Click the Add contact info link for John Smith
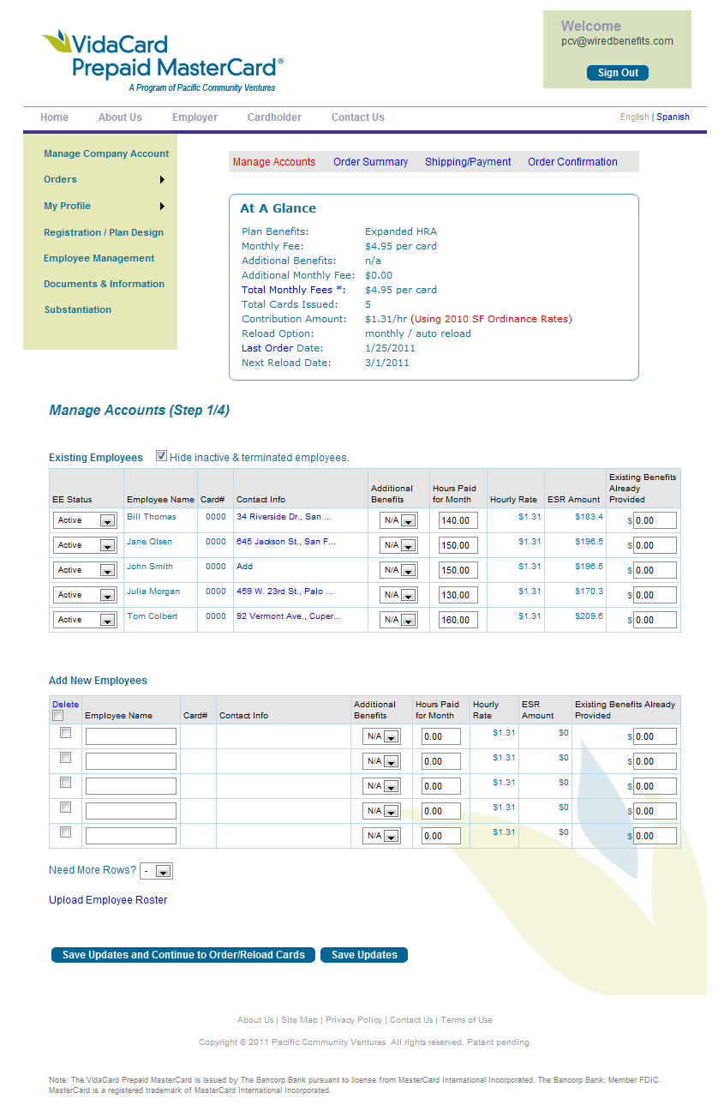Screen dimensions: 724x1111 [x=244, y=567]
